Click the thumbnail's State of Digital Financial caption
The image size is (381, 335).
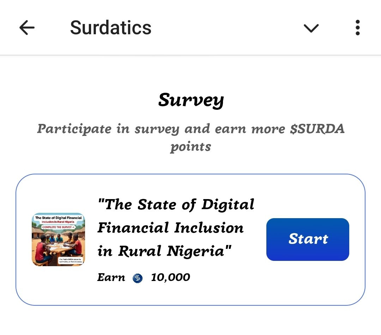58,217
